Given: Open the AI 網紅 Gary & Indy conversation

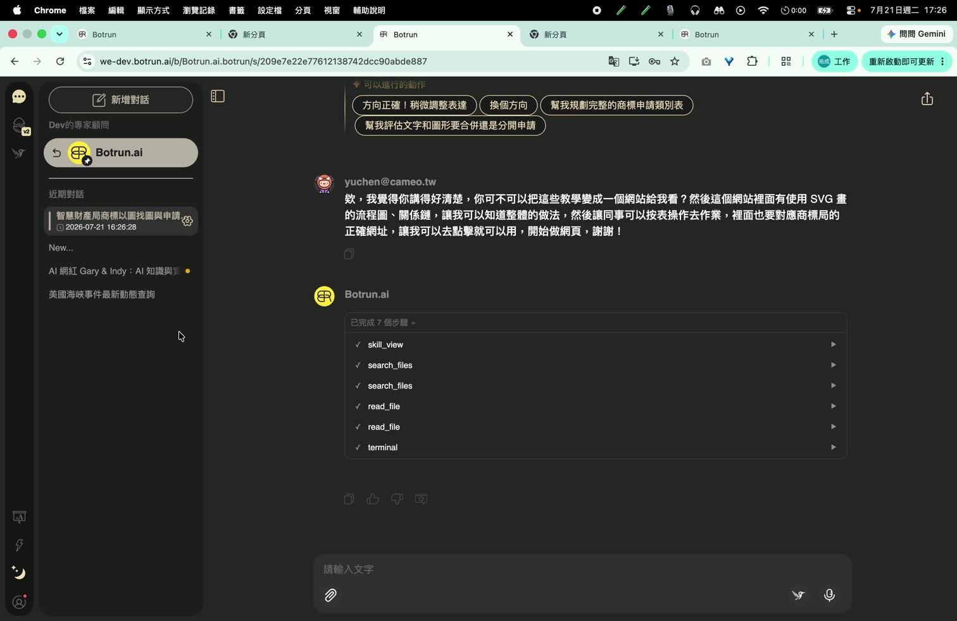Looking at the screenshot, I should pyautogui.click(x=121, y=271).
